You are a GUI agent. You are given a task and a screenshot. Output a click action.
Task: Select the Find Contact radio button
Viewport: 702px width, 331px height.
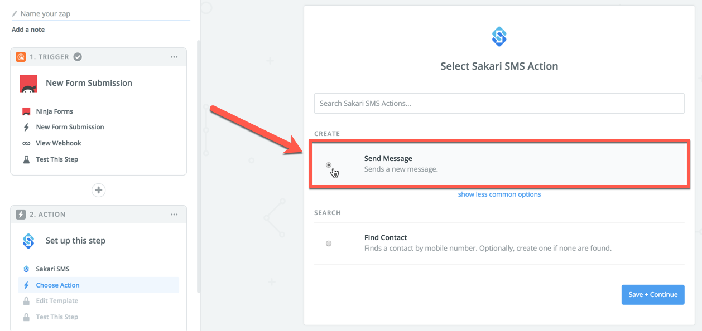tap(329, 244)
